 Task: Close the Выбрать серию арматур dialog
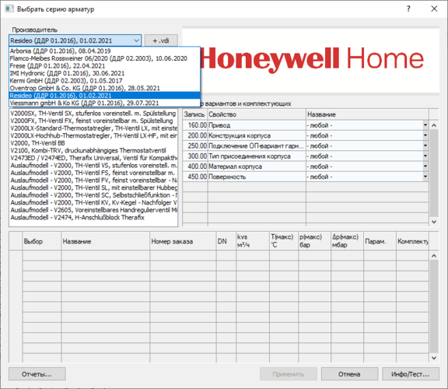[x=434, y=9]
